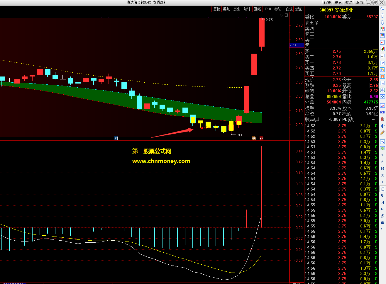This screenshot has width=386, height=284.
Task: Click the 返回 back button
Action: point(299,9)
